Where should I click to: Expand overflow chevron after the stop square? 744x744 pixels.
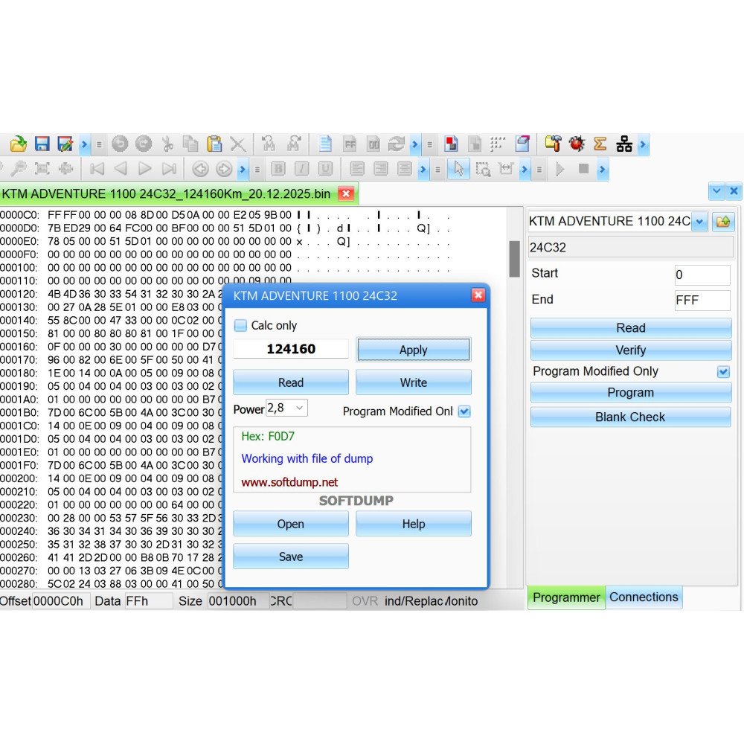click(x=602, y=169)
